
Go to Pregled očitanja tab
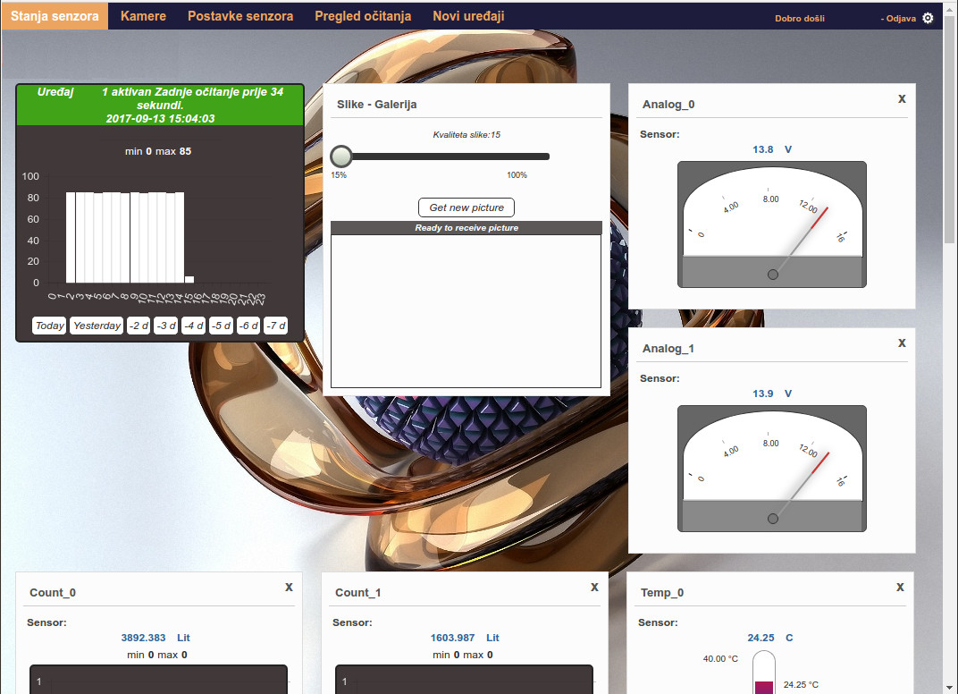pos(363,16)
